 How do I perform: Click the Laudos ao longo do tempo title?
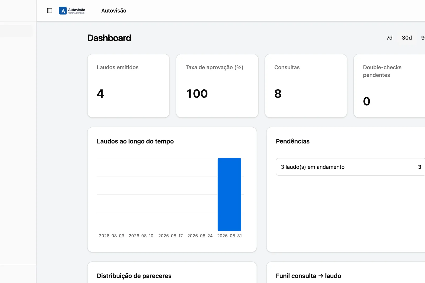click(135, 141)
